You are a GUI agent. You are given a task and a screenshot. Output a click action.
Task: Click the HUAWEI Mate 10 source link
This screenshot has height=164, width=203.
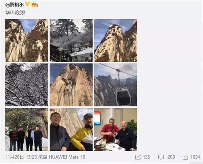pos(67,157)
